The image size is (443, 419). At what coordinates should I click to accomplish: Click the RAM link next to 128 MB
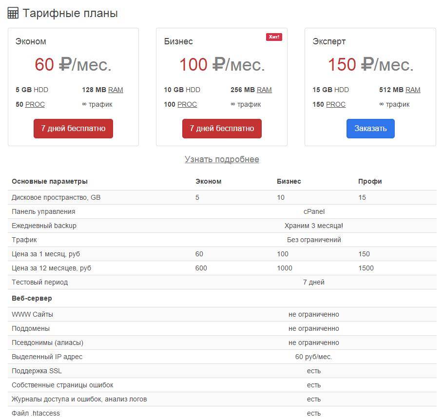click(116, 90)
